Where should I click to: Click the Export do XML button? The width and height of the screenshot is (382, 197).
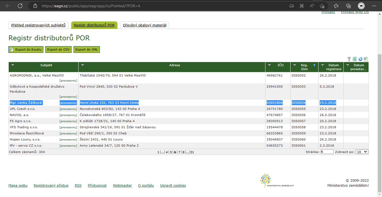tap(87, 50)
